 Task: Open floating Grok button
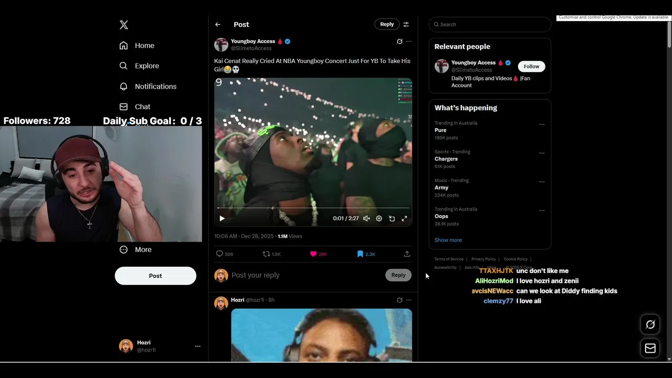click(x=650, y=324)
